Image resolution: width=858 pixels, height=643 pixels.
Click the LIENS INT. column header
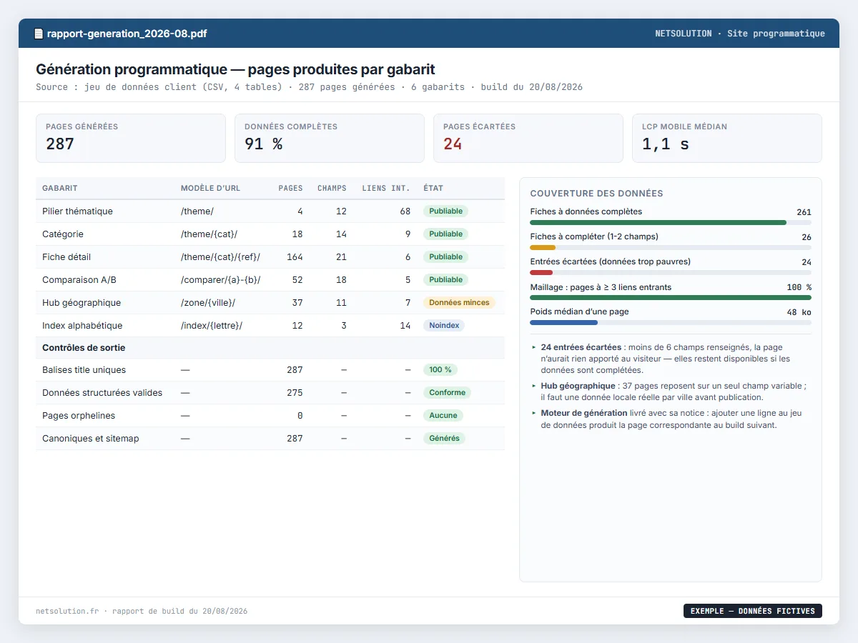tap(386, 189)
